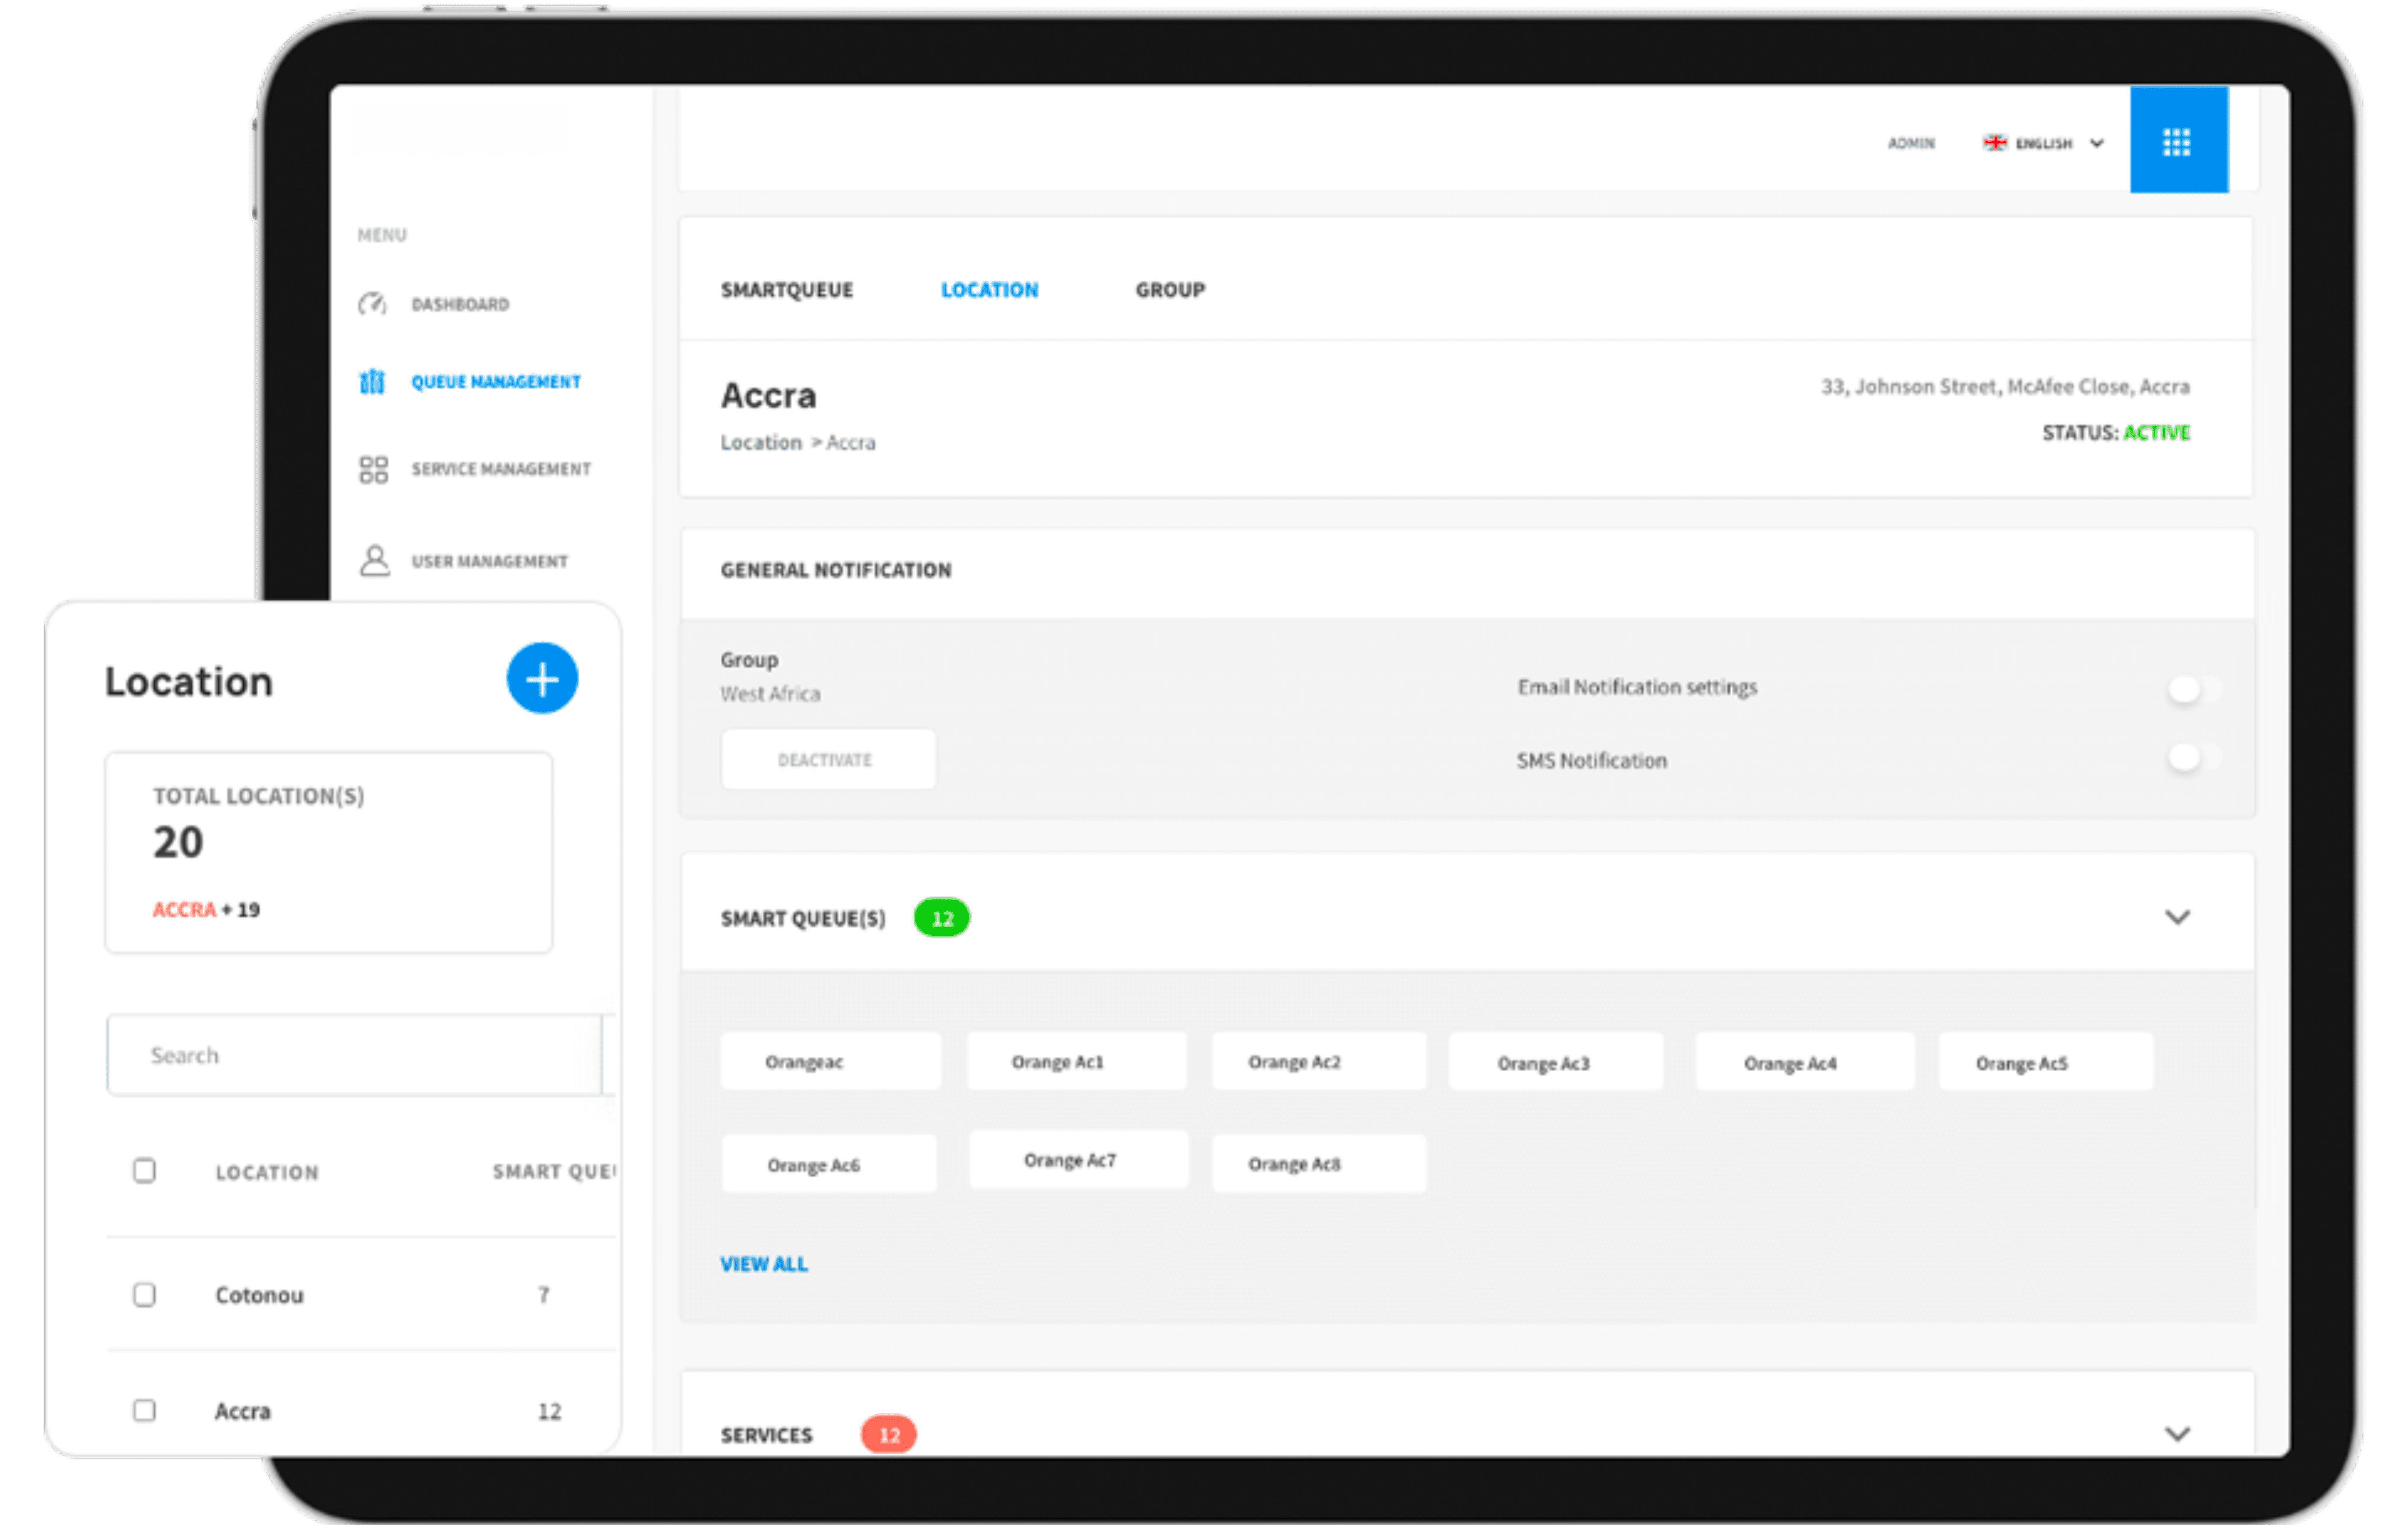Click the Deactivate button
The width and height of the screenshot is (2408, 1525).
pyautogui.click(x=828, y=759)
